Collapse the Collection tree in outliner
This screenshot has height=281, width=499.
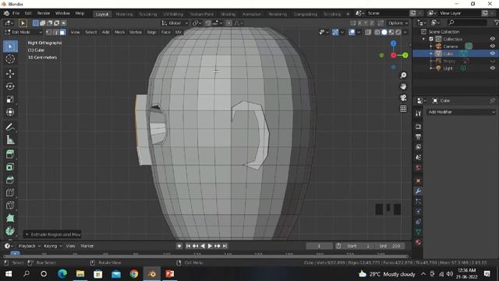(423, 39)
